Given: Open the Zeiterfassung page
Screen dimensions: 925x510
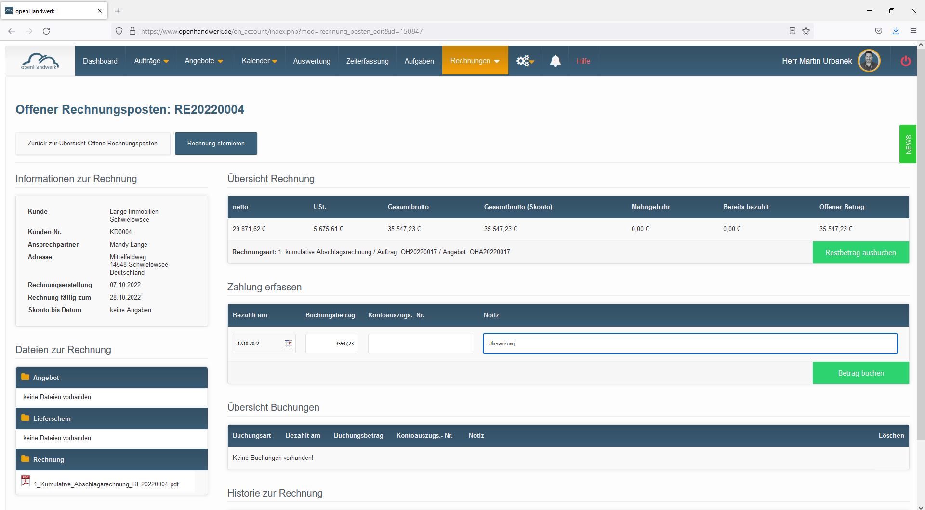Looking at the screenshot, I should coord(367,61).
